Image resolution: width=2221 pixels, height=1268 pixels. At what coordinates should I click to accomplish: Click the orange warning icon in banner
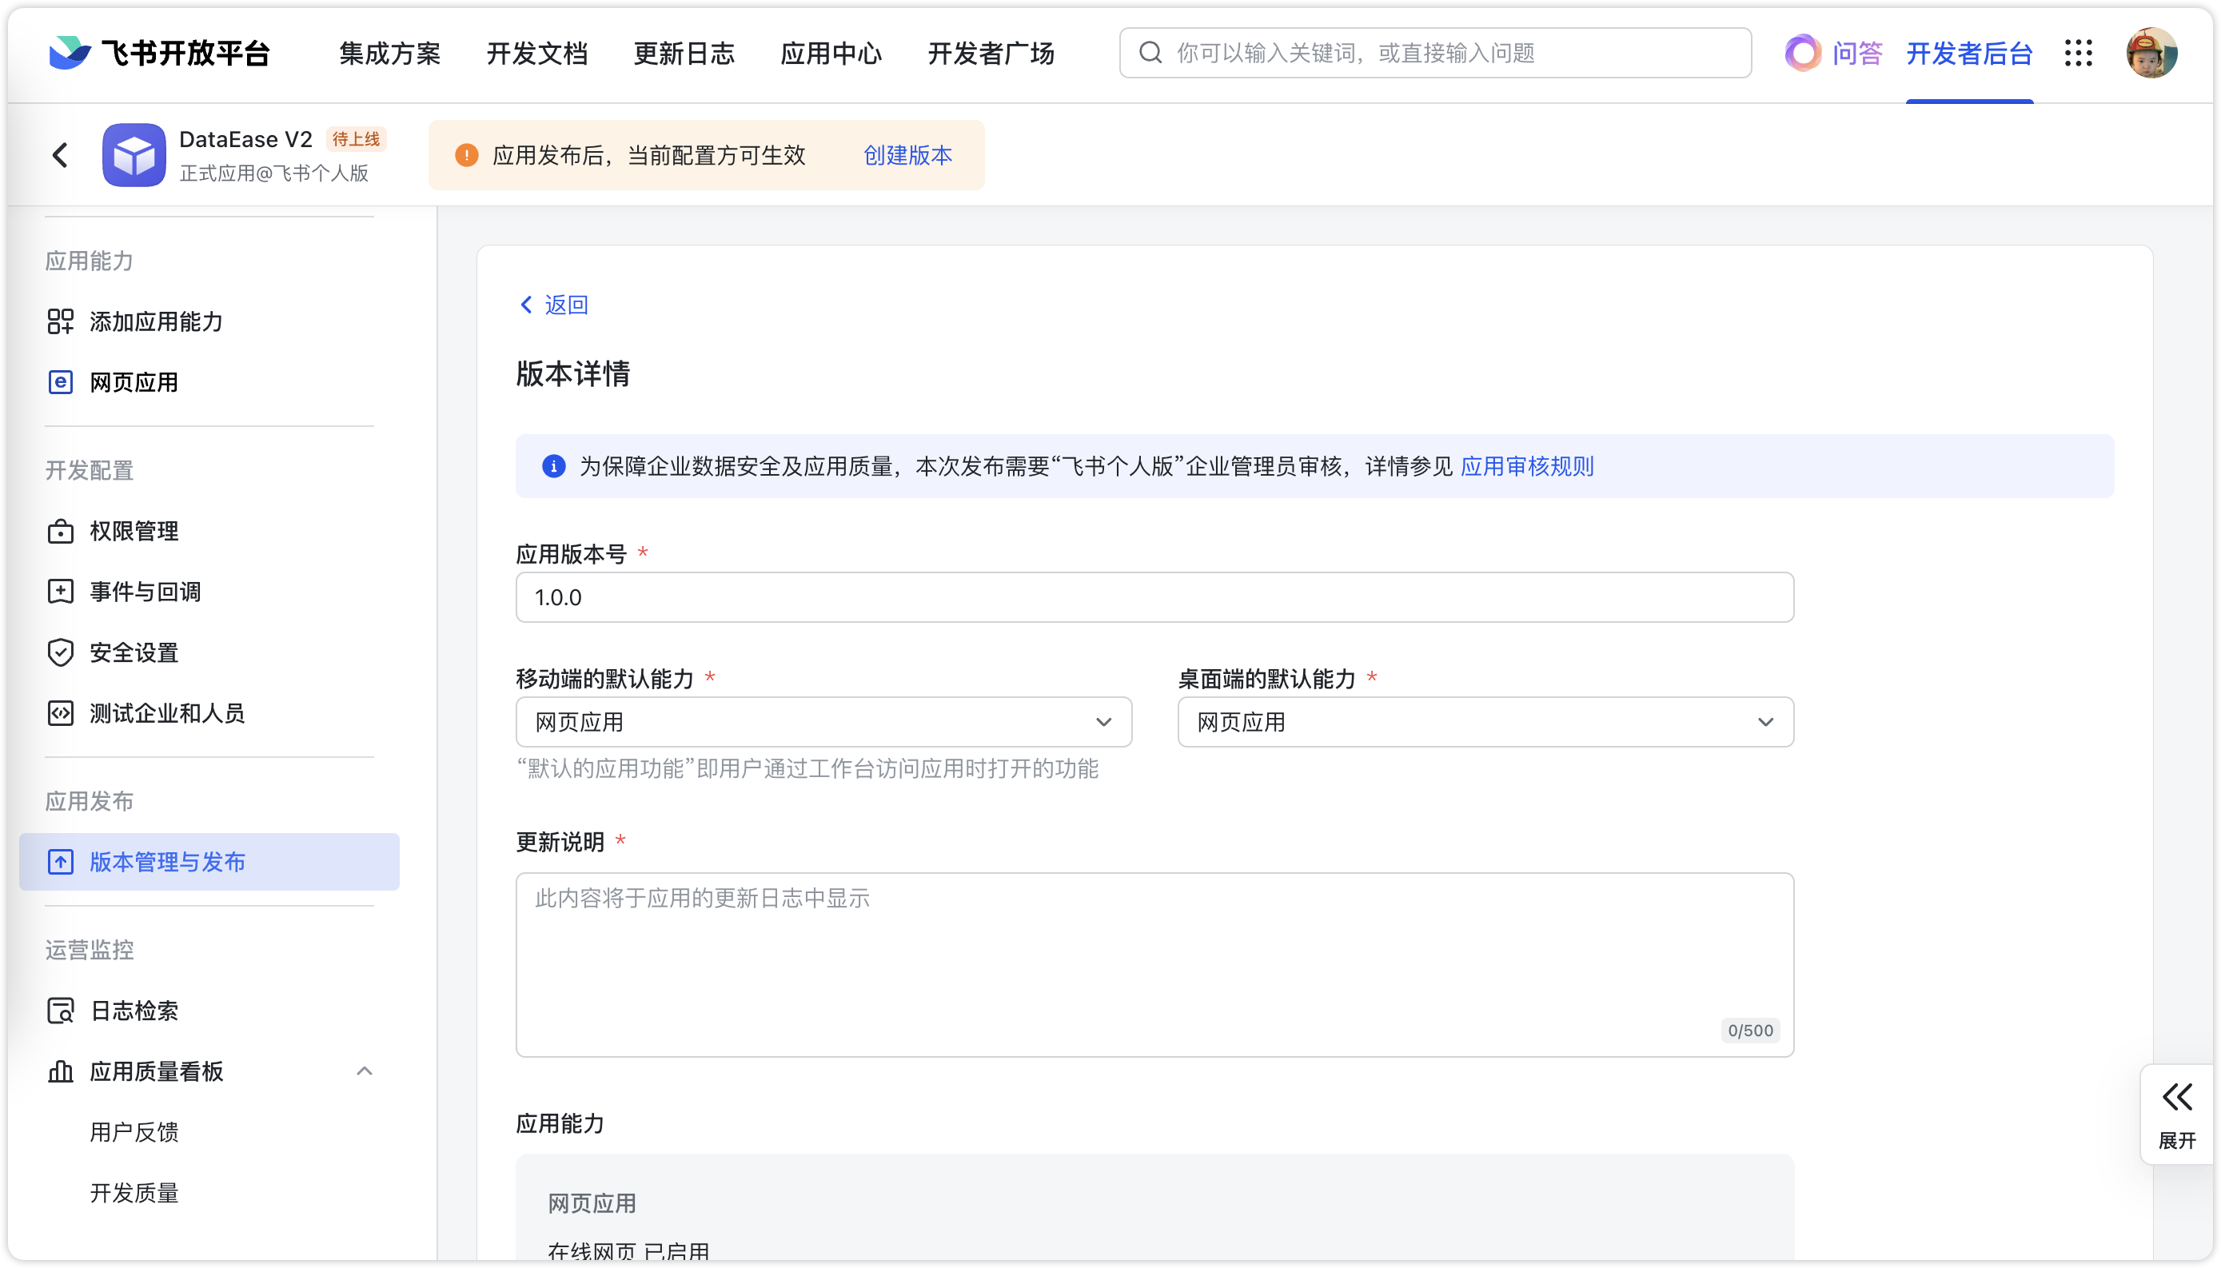click(467, 155)
